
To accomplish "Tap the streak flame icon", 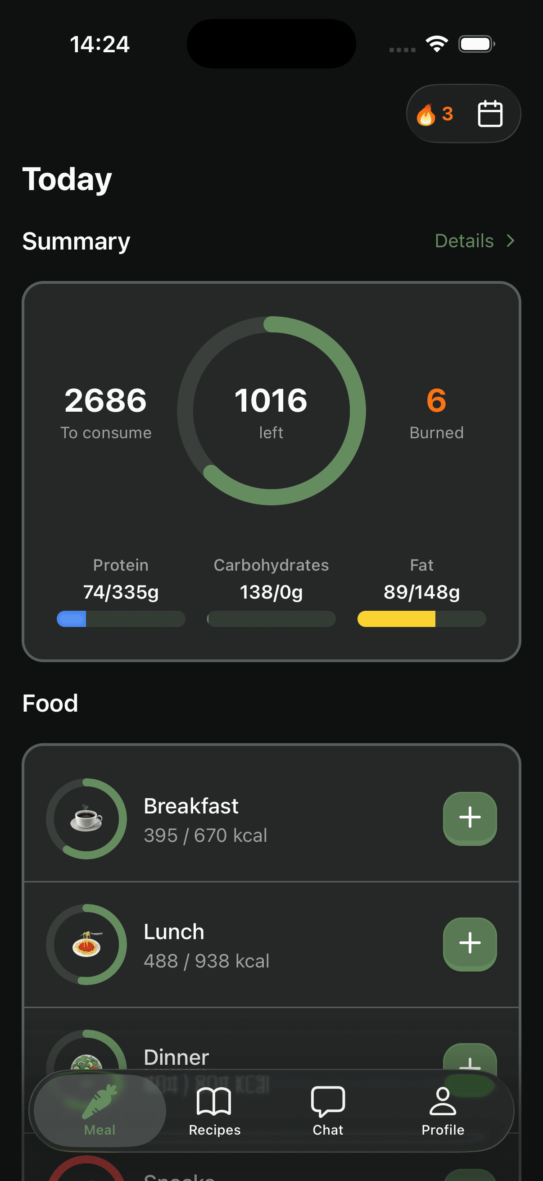I will pos(426,114).
